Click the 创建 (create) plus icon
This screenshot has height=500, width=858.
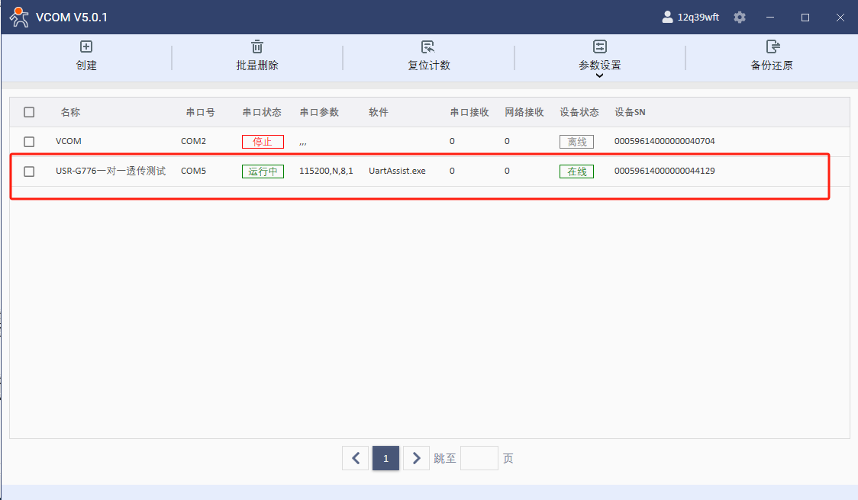86,47
